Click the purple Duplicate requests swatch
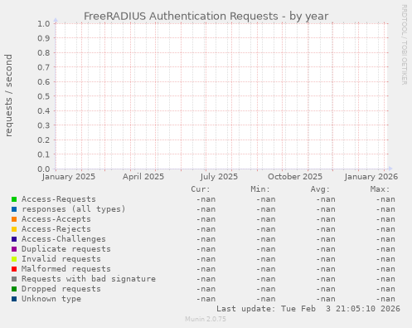Viewport: 412px width, 328px height. click(14, 249)
